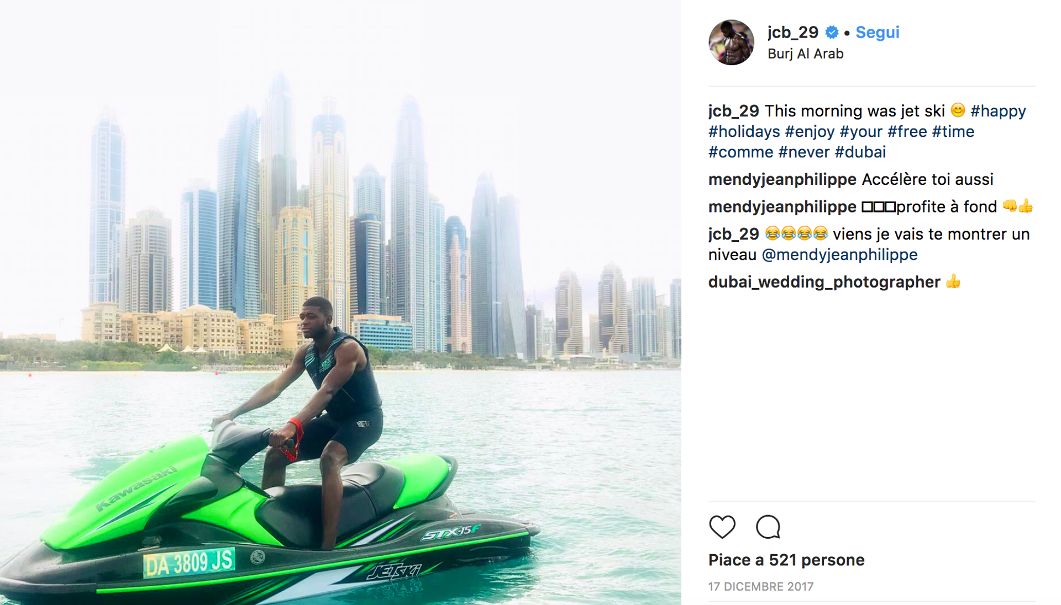The image size is (1061, 605).
Task: Click the jet ski post photo
Action: click(x=340, y=302)
